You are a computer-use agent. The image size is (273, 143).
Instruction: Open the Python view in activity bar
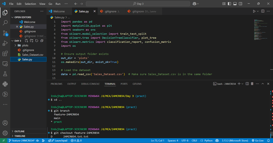[5, 84]
